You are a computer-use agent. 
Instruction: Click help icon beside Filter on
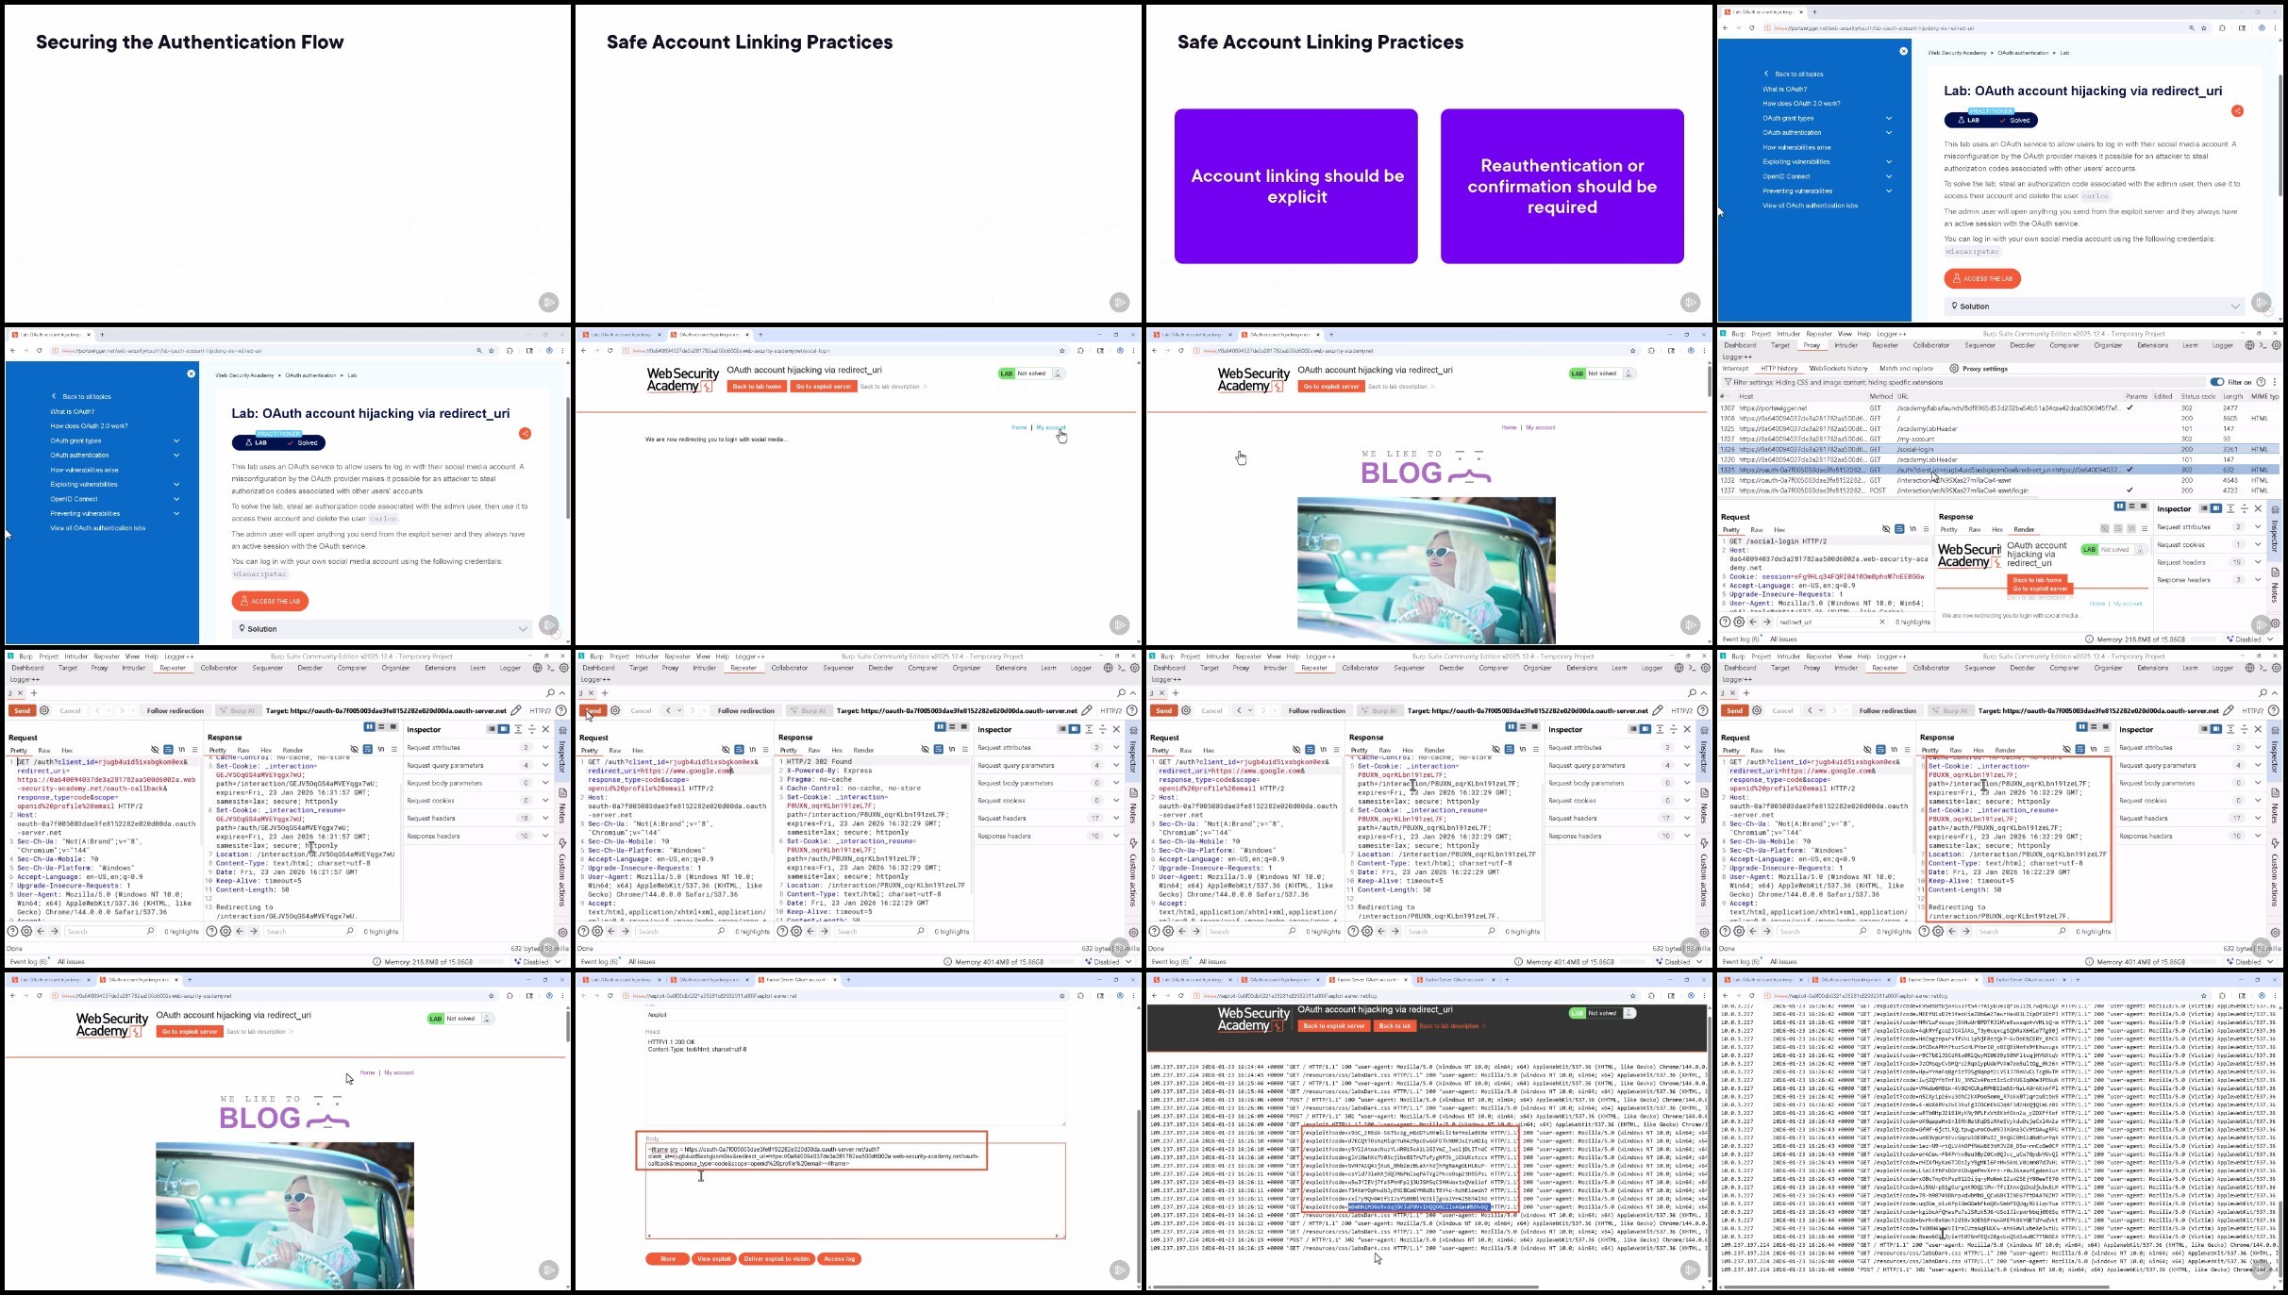[x=2261, y=382]
